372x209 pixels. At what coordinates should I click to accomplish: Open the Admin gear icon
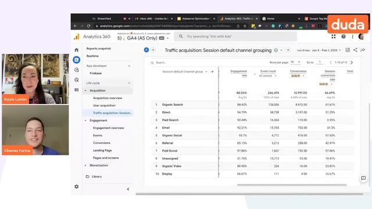tap(76, 187)
